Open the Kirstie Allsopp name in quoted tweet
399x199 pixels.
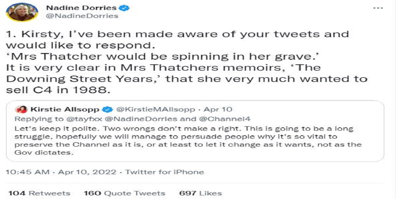[x=65, y=109]
